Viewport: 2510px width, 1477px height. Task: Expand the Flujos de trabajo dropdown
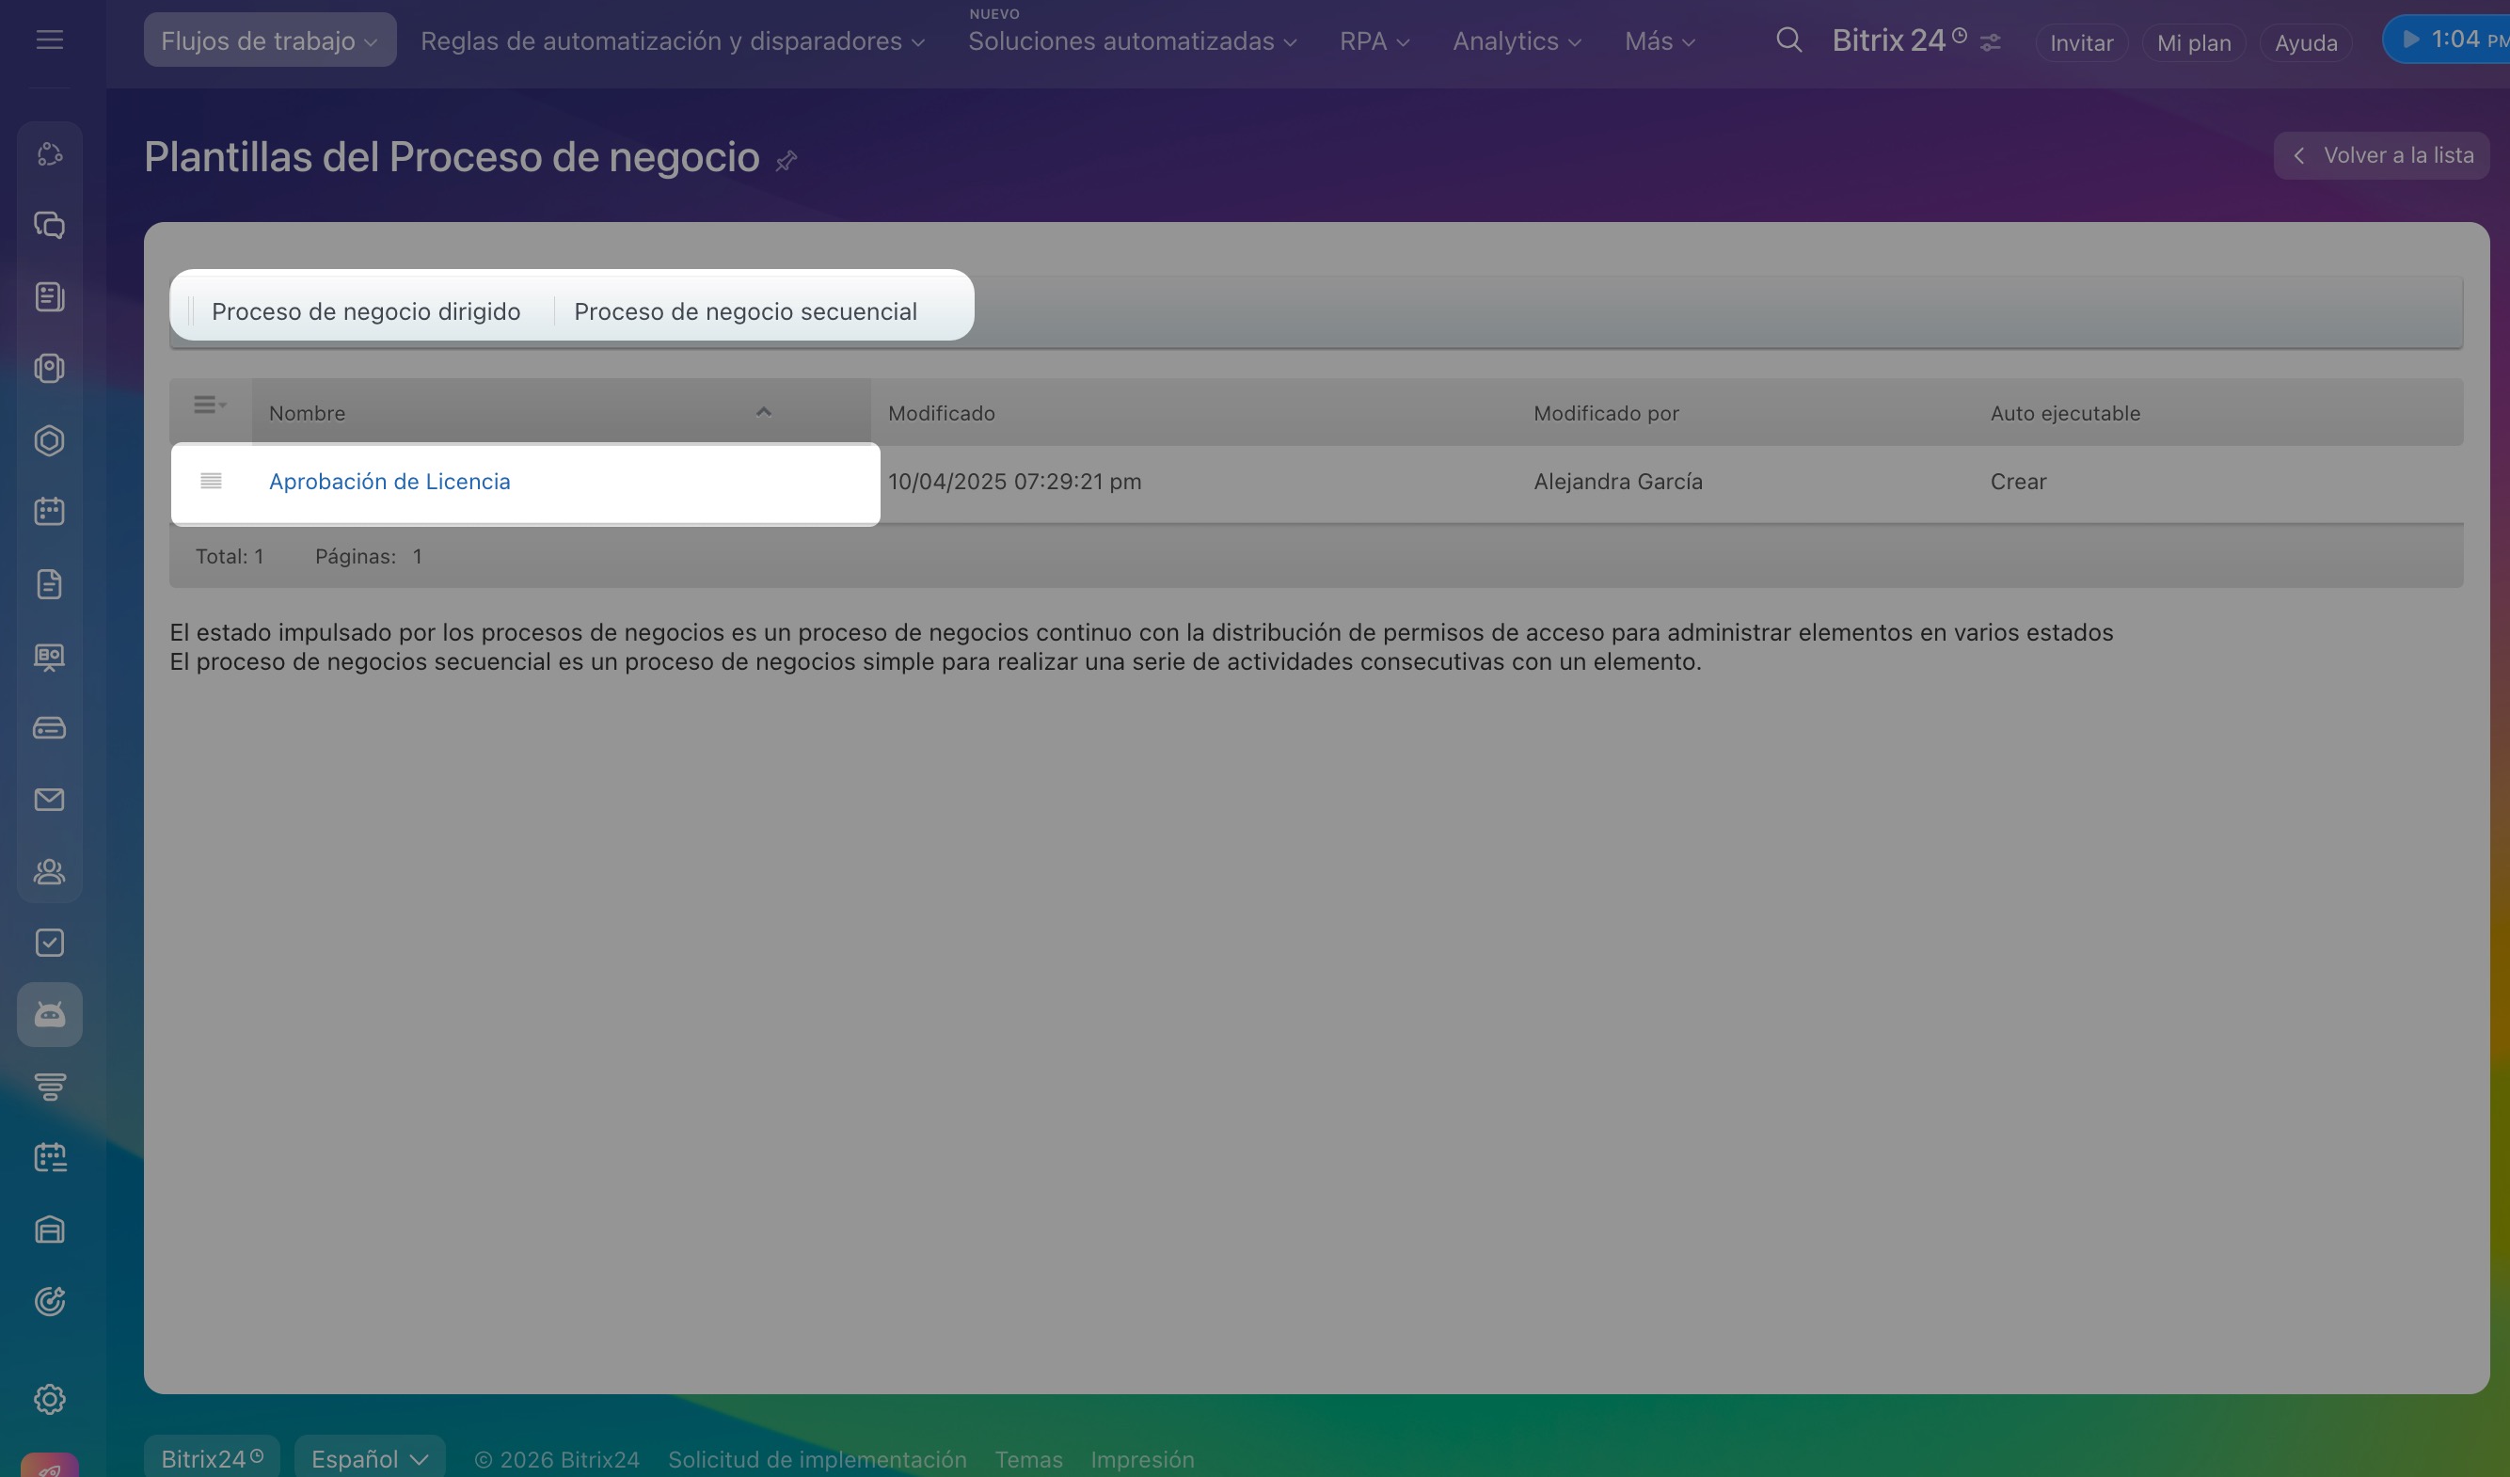(x=269, y=40)
